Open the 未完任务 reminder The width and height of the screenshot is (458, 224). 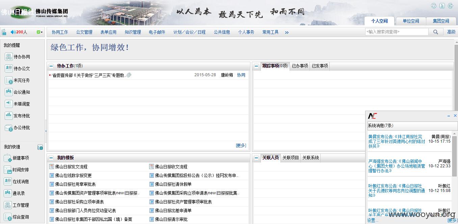(x=18, y=80)
